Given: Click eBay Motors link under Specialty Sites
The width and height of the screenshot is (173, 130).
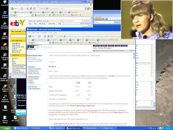Looking at the screenshot, I should coord(16,43).
